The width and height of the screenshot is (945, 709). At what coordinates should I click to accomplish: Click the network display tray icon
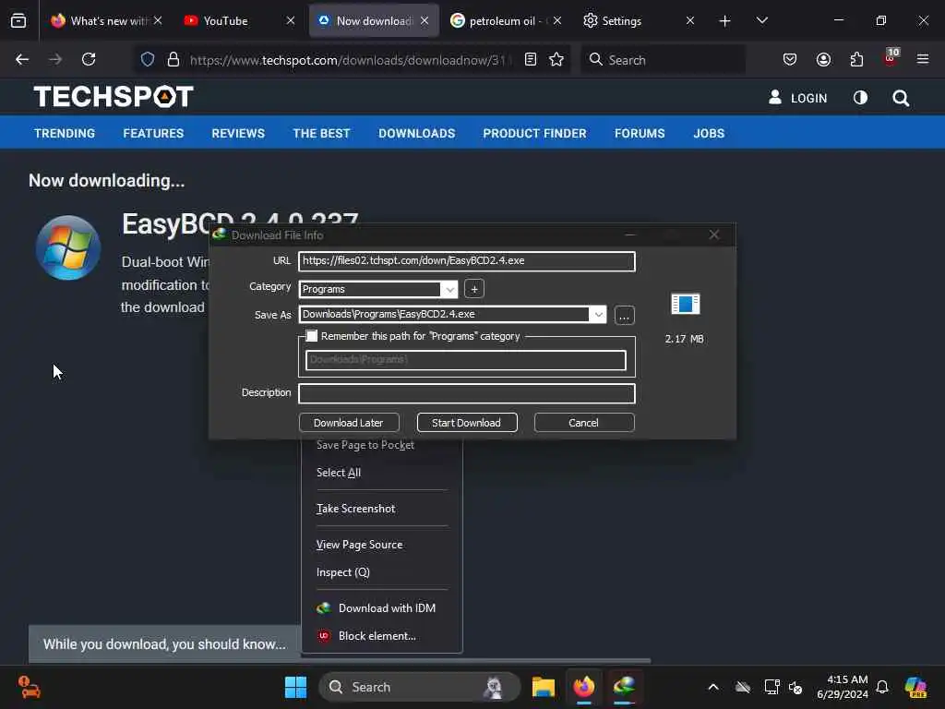772,687
